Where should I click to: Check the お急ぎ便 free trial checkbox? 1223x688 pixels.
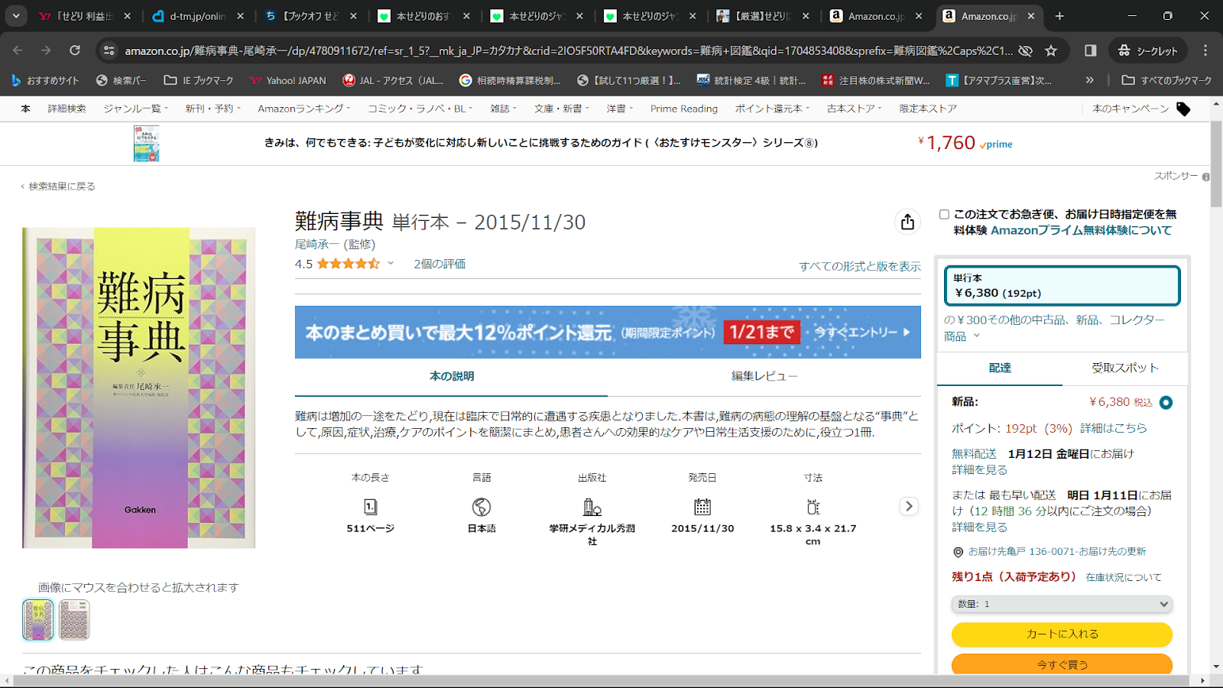(x=944, y=215)
